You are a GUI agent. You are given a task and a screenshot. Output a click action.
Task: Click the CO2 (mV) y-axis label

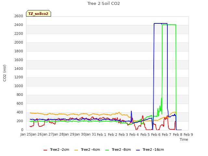point(5,73)
